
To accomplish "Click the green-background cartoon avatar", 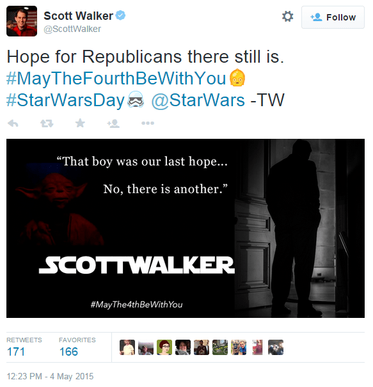I will point(164,347).
